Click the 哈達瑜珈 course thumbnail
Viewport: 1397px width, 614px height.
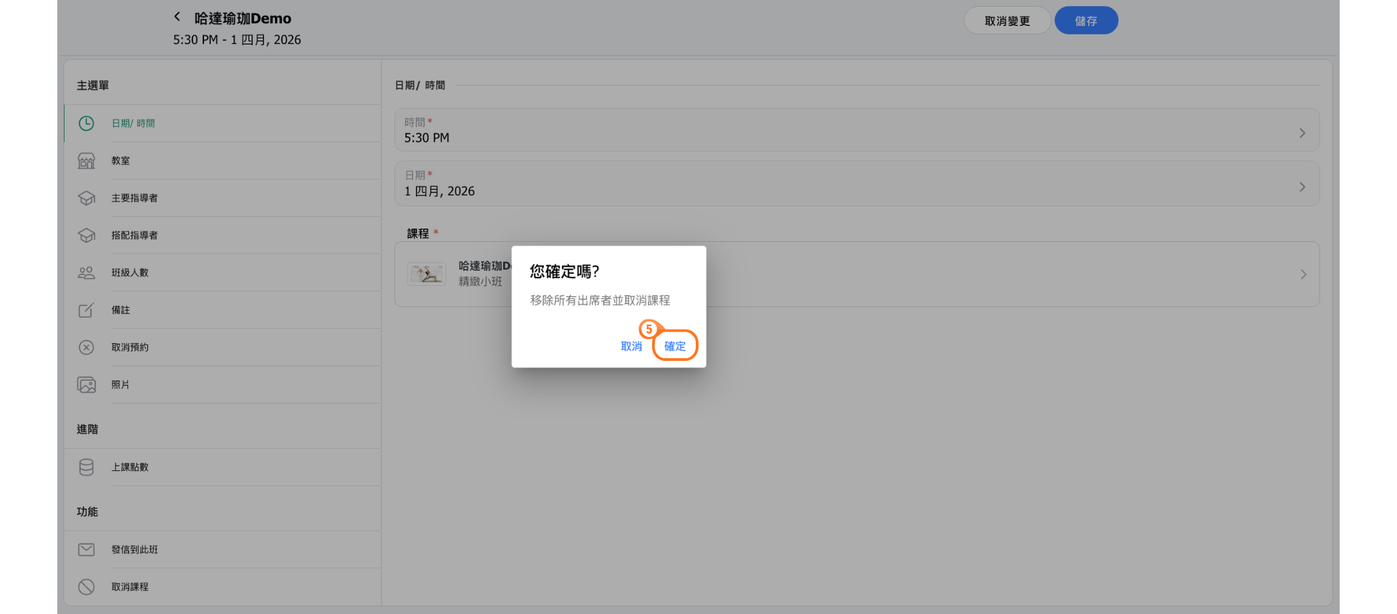coord(426,274)
